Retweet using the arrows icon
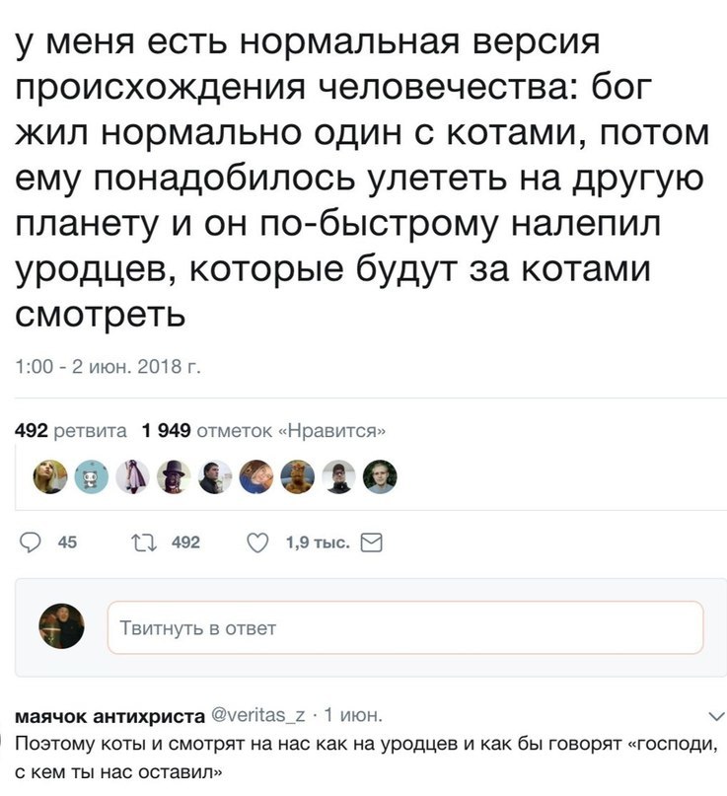This screenshot has width=727, height=796. coord(145,542)
